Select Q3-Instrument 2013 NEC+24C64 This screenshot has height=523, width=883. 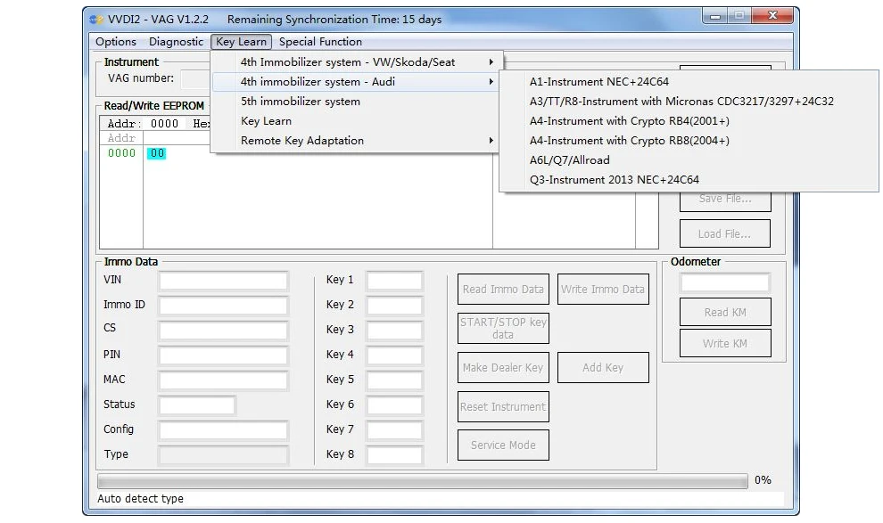pyautogui.click(x=614, y=180)
